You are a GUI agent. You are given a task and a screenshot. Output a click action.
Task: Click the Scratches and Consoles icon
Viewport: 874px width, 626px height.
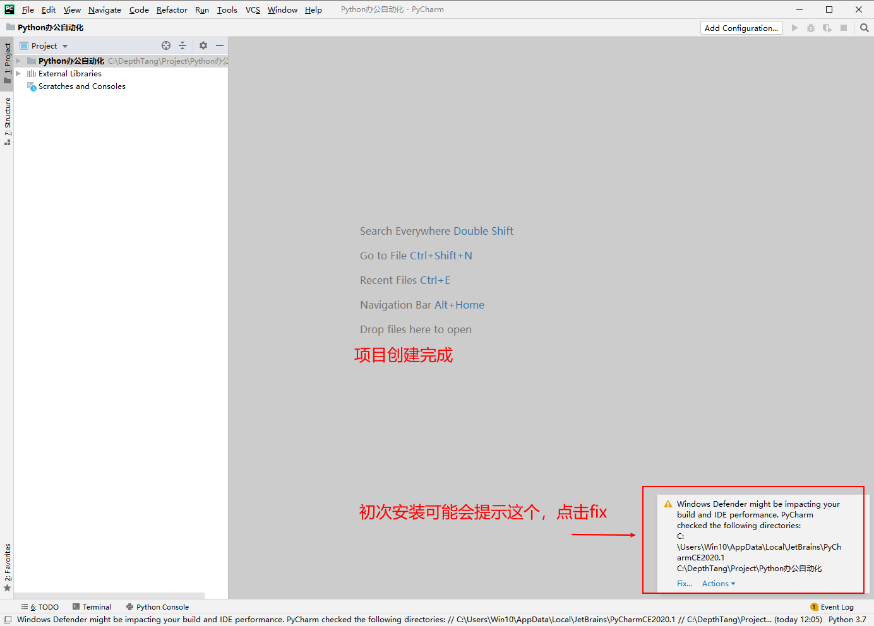click(x=32, y=86)
